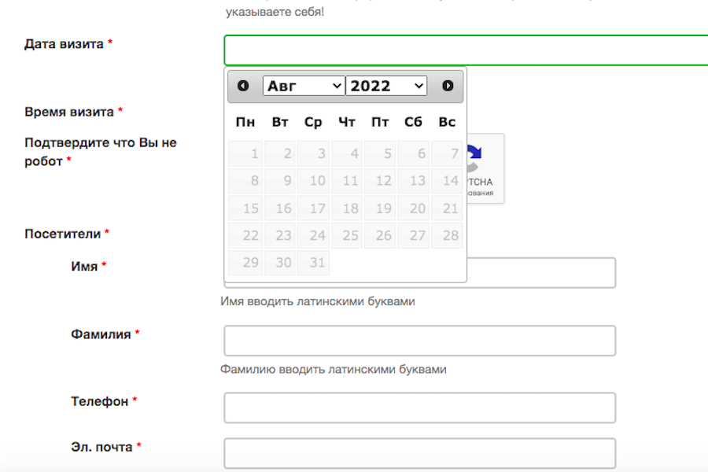Focus the Эл. почта field
This screenshot has width=708, height=472.
coord(419,454)
